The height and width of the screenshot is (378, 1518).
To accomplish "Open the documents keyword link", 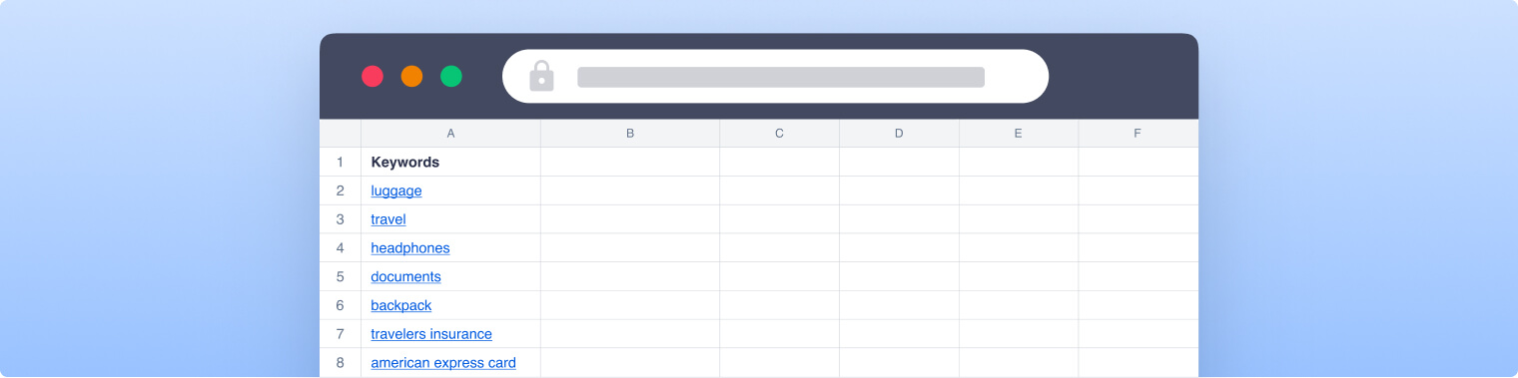I will tap(405, 276).
